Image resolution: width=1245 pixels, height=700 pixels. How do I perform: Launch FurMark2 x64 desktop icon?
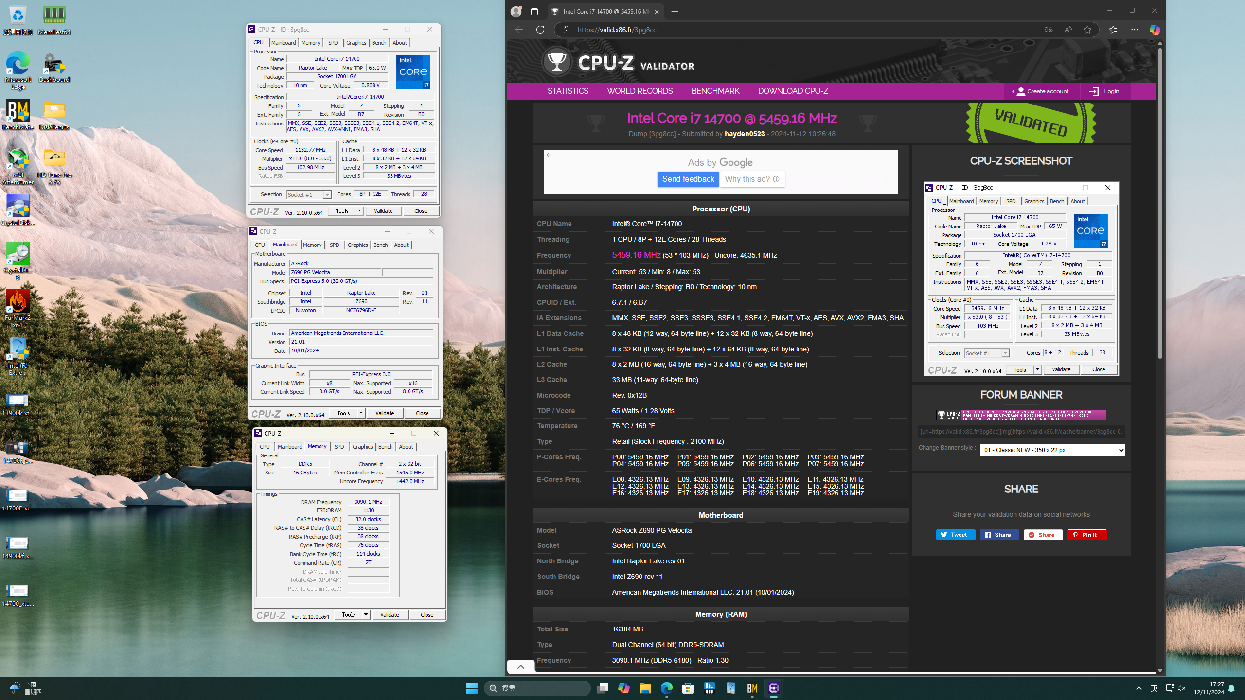18,309
